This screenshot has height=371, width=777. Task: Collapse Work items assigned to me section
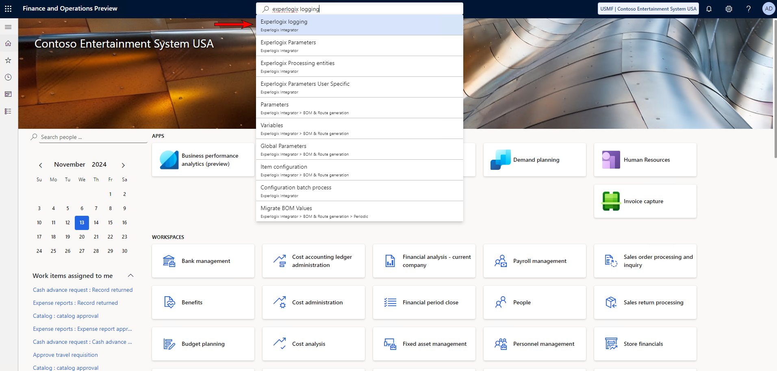[131, 276]
